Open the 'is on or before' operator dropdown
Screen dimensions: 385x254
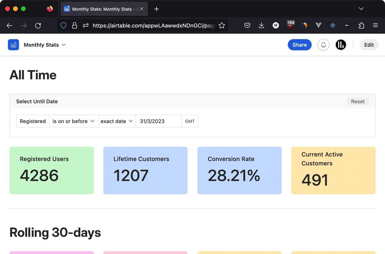(73, 121)
